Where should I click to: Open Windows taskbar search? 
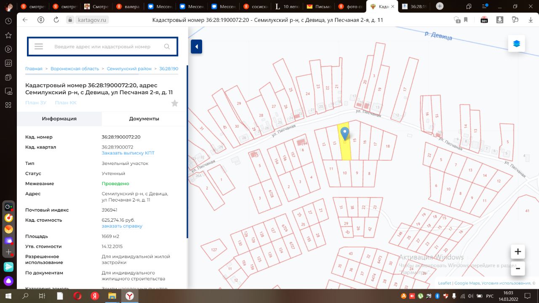click(25, 296)
